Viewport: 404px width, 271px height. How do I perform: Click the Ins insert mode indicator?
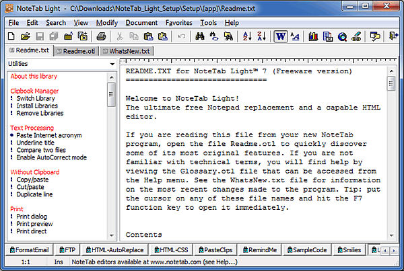59,262
